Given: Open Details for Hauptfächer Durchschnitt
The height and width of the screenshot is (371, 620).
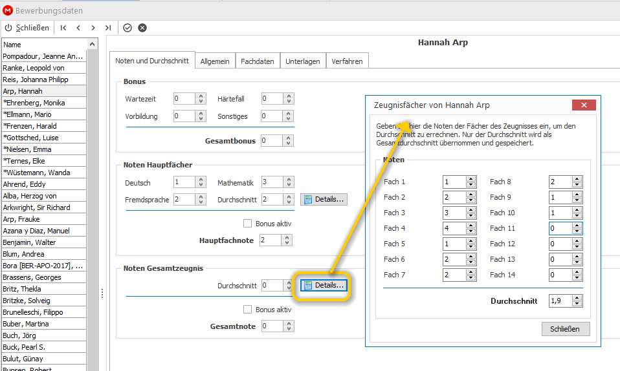Looking at the screenshot, I should coord(324,199).
